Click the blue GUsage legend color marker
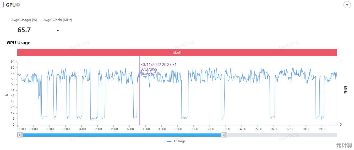This screenshot has width=354, height=150. pyautogui.click(x=169, y=141)
